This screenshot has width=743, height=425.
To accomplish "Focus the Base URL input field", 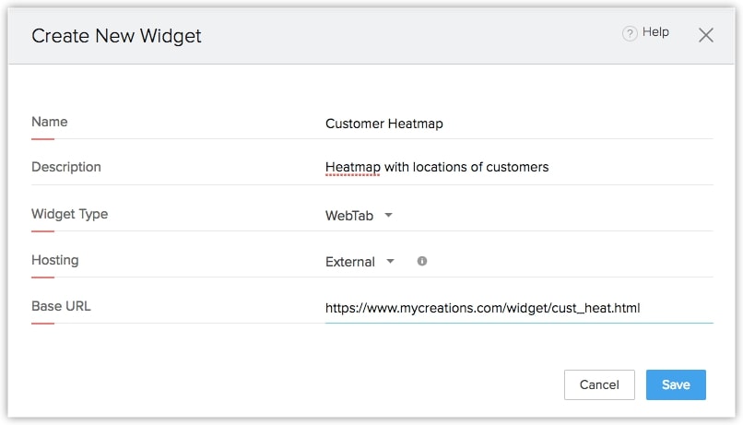I will (x=518, y=308).
